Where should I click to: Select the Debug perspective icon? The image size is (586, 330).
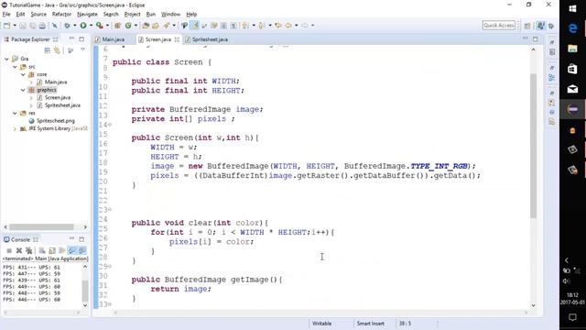tap(551, 26)
